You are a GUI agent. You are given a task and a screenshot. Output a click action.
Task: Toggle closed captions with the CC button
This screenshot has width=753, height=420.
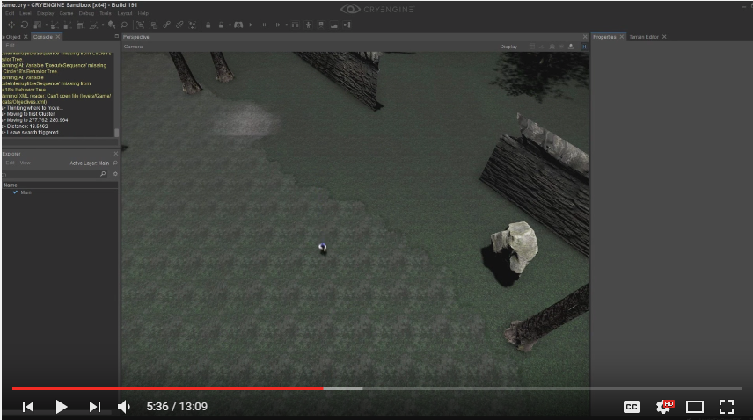click(x=632, y=407)
